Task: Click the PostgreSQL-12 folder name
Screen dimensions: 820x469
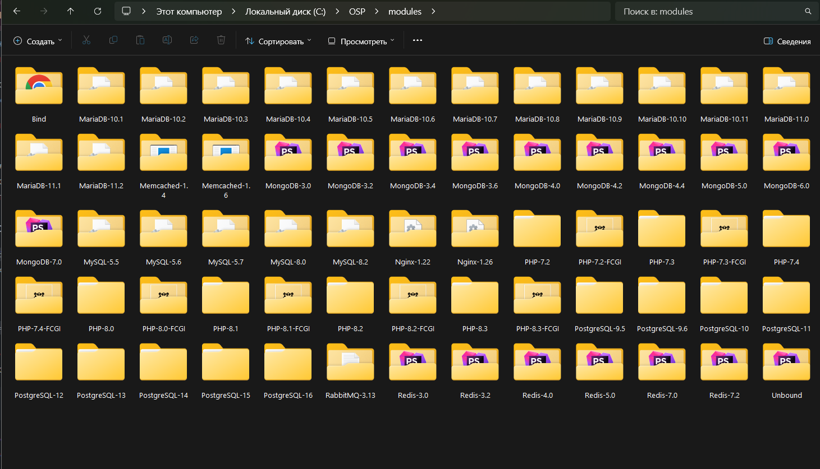Action: 39,395
